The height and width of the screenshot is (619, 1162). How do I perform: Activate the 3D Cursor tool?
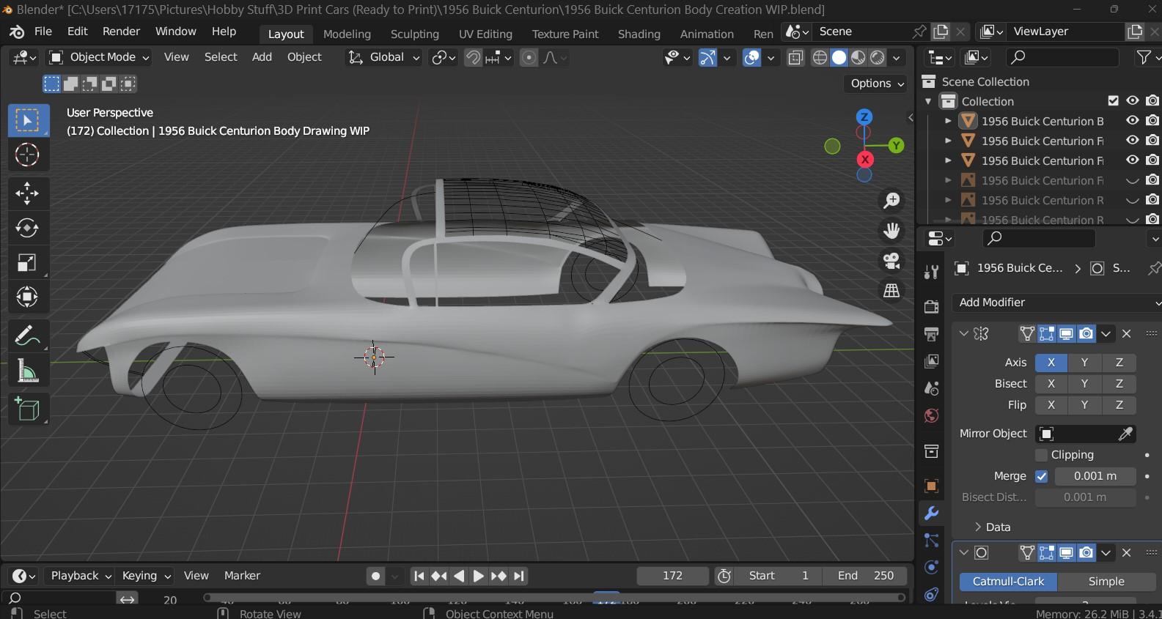tap(27, 155)
